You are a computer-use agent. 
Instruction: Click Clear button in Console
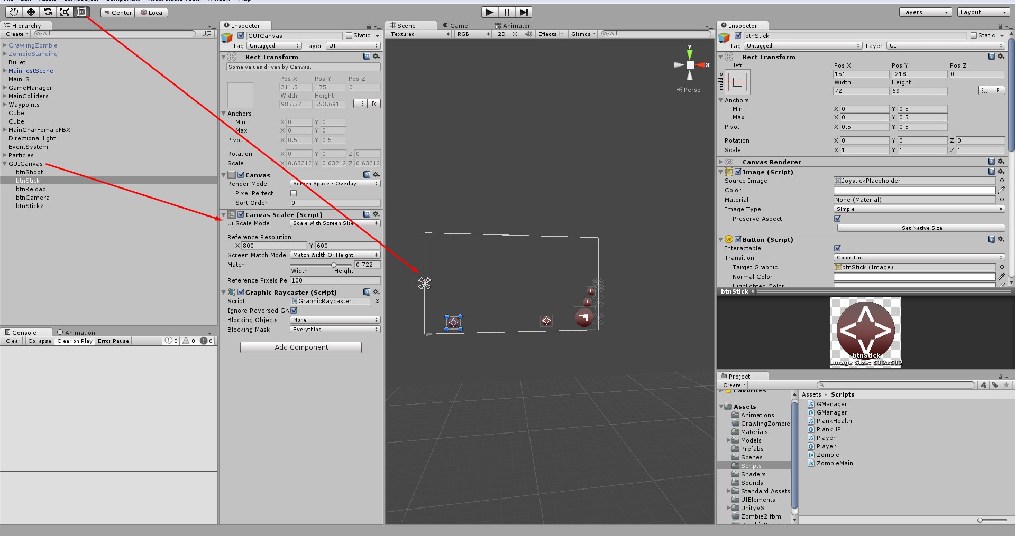tap(13, 341)
